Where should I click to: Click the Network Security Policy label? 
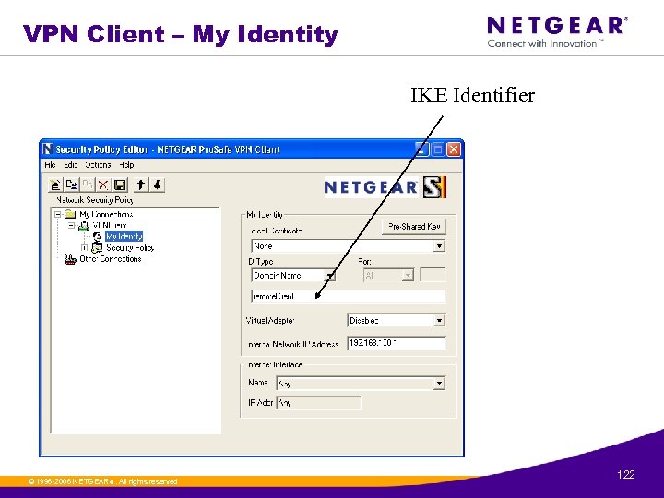pyautogui.click(x=95, y=200)
